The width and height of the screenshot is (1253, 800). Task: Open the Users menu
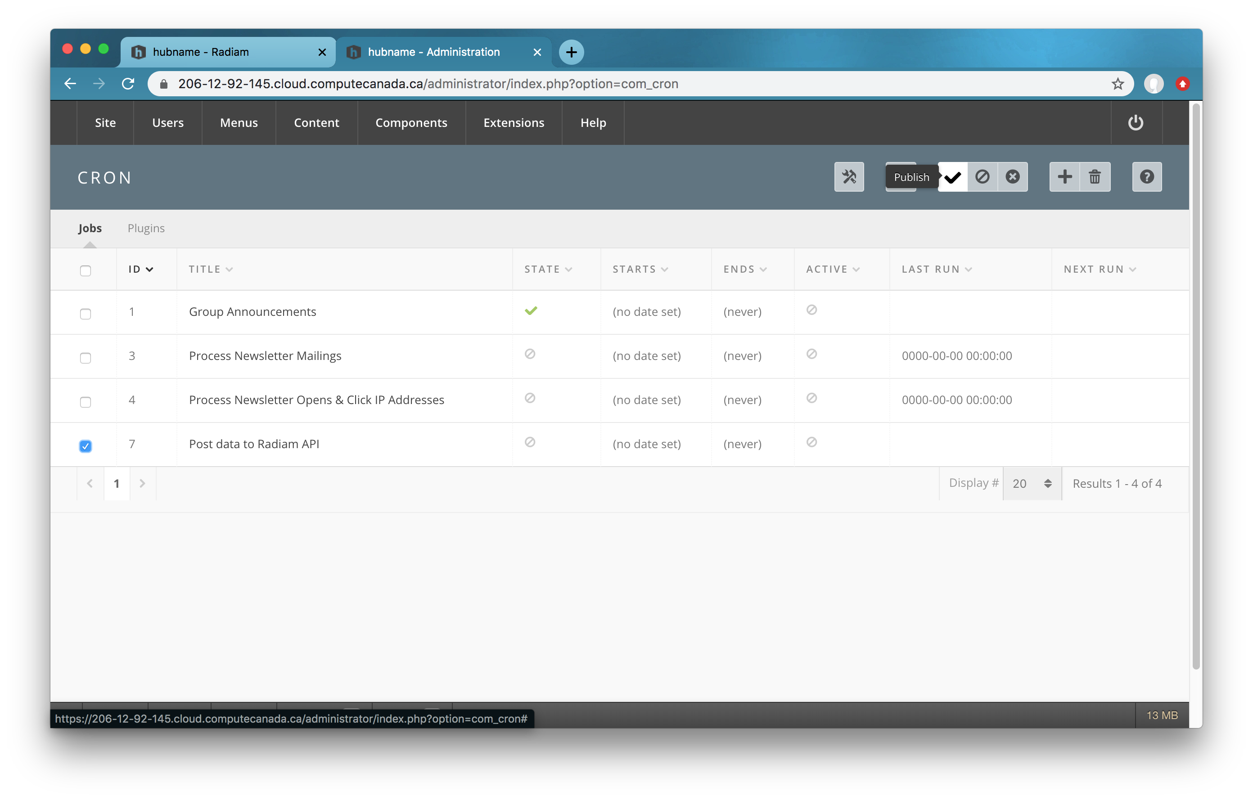[x=167, y=123]
